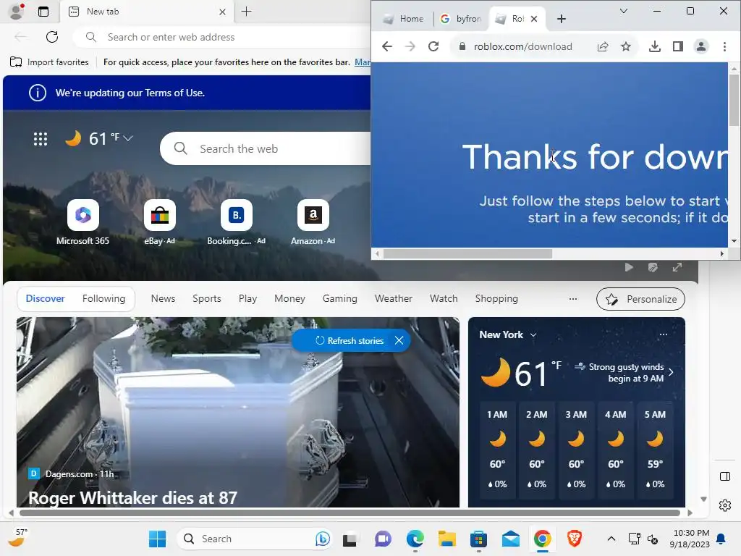Open the Shopping category

click(x=496, y=298)
